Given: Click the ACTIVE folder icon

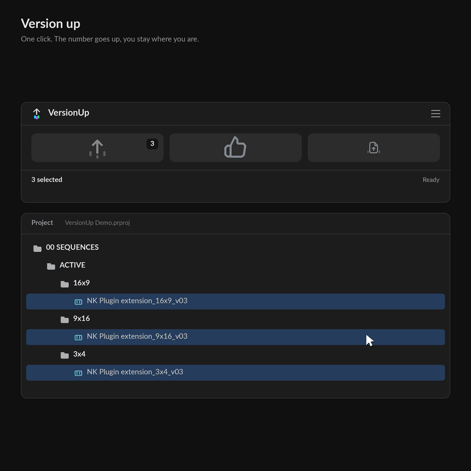Looking at the screenshot, I should point(51,266).
